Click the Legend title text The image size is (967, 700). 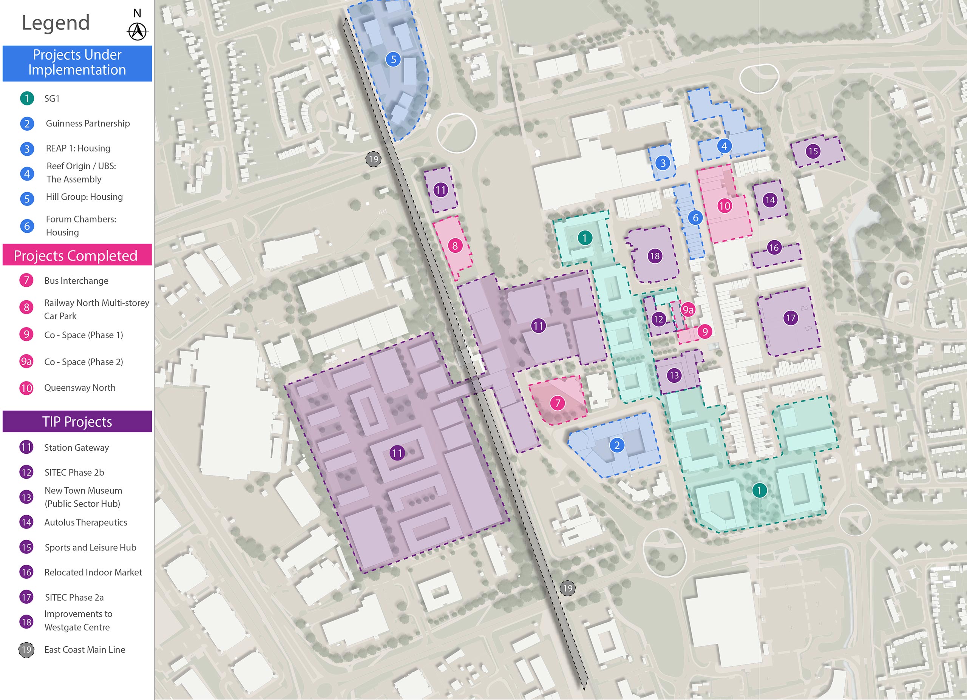pyautogui.click(x=56, y=23)
